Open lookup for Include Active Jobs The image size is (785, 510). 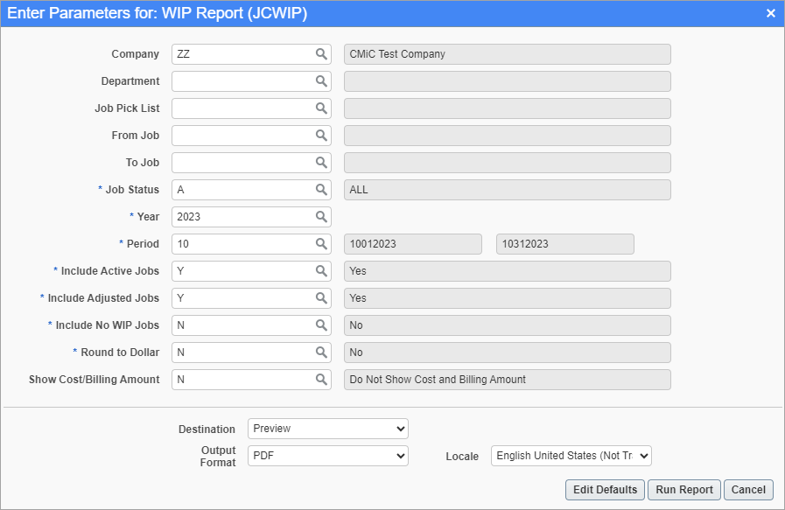[x=321, y=271]
